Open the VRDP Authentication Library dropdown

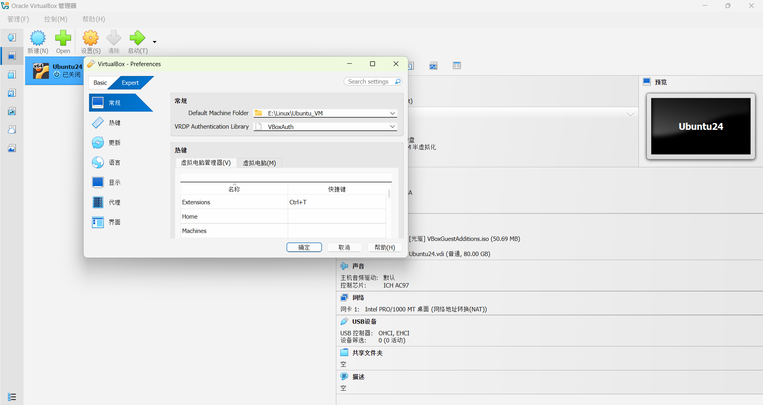[392, 126]
